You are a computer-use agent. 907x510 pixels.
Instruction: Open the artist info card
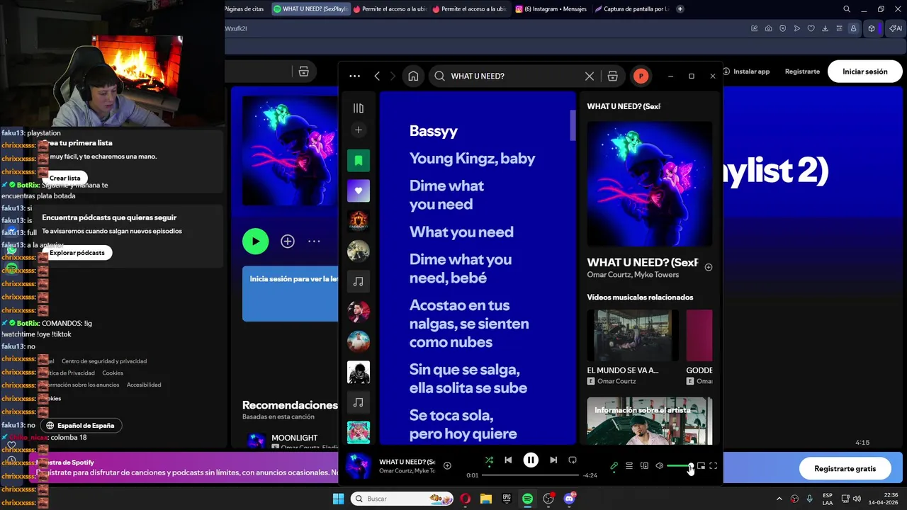650,421
